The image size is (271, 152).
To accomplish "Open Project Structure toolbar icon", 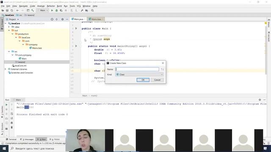I will tap(86, 11).
